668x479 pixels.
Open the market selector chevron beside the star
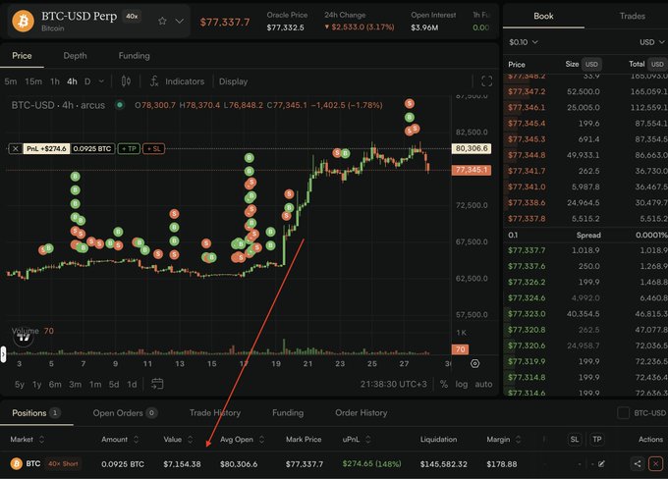180,21
